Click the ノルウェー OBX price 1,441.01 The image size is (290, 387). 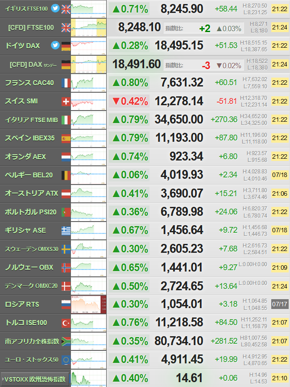coord(182,268)
